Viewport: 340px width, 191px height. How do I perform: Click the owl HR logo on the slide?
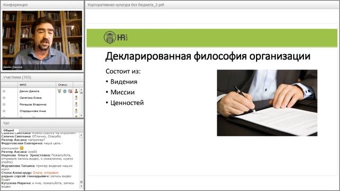[116, 38]
